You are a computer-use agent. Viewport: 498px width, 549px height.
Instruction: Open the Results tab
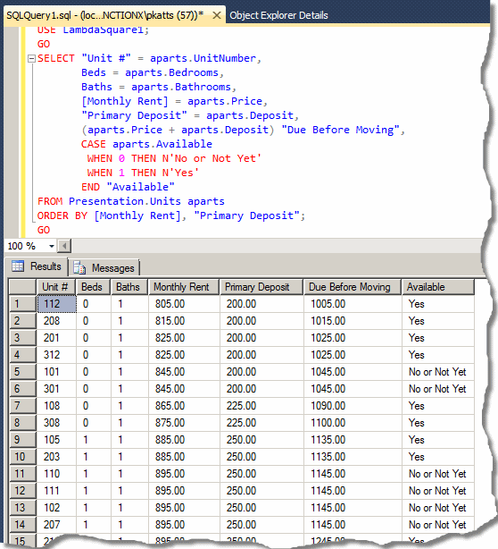pyautogui.click(x=37, y=266)
